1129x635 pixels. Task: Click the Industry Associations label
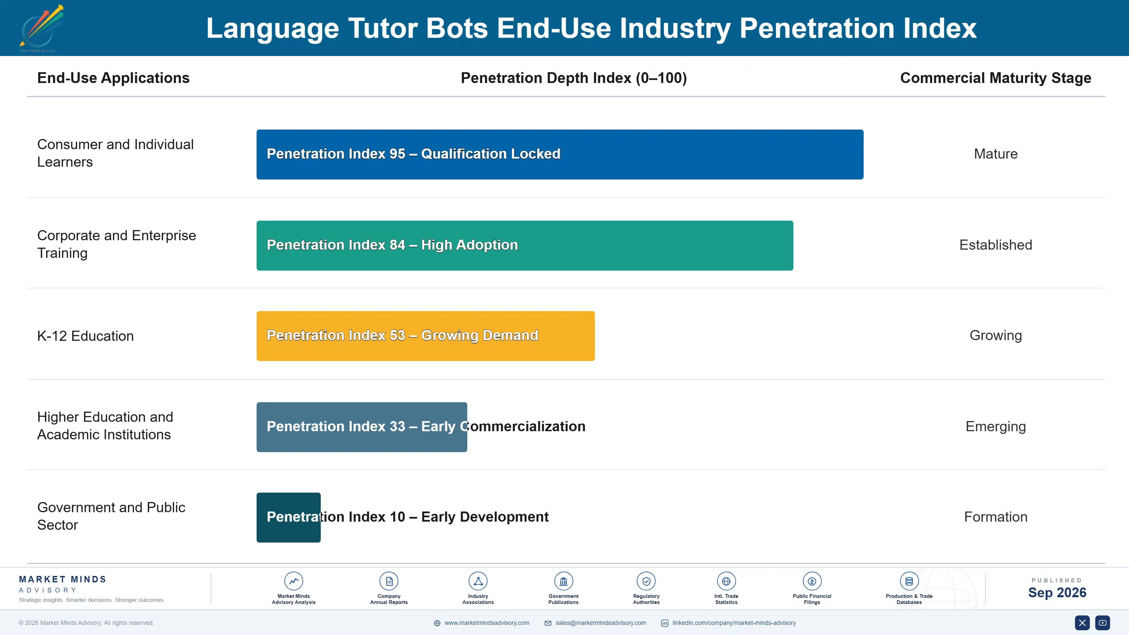478,599
